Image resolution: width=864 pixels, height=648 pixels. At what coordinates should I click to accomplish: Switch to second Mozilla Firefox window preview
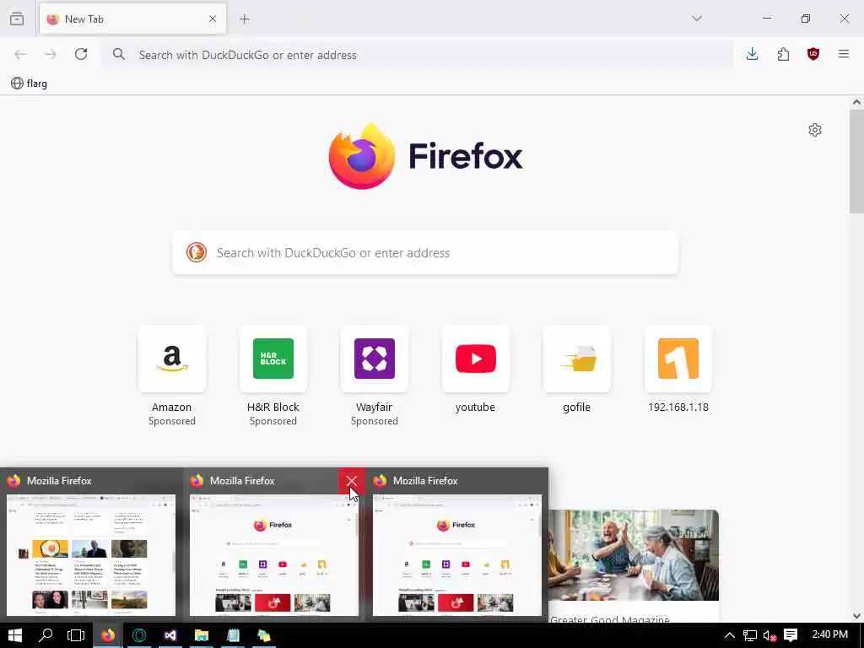[274, 554]
